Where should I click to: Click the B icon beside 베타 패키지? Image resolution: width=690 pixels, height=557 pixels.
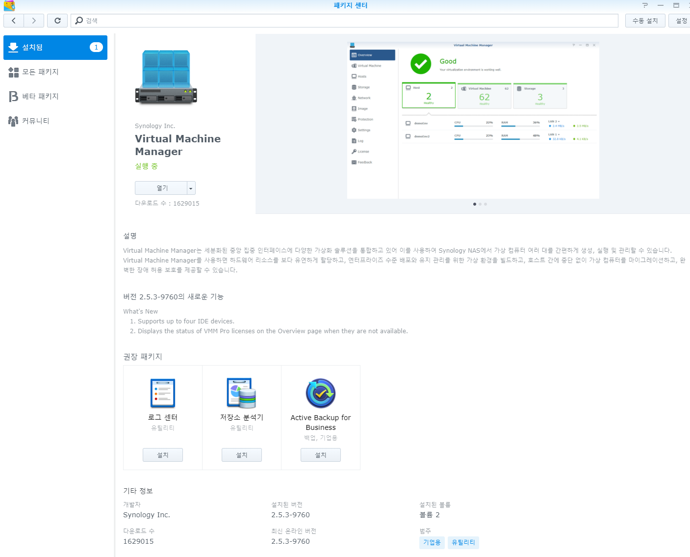click(13, 97)
